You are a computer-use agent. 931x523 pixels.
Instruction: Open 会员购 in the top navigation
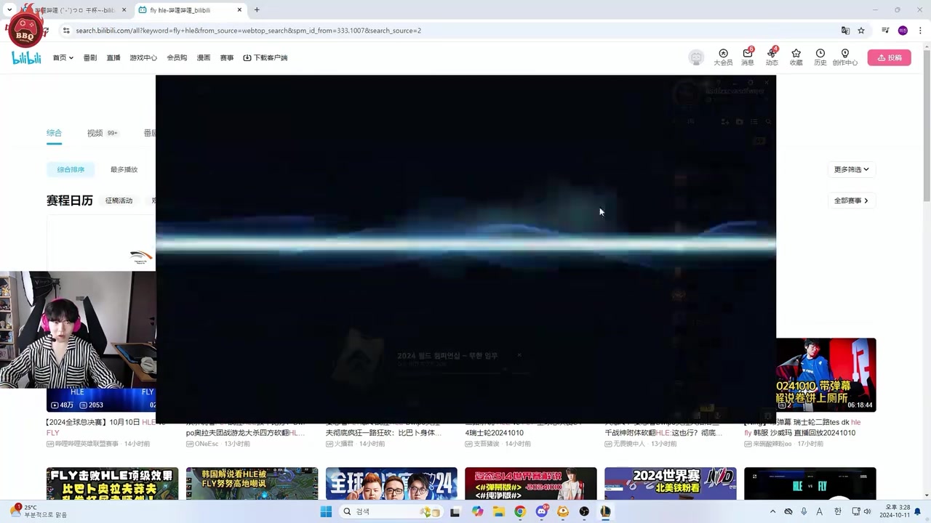pyautogui.click(x=177, y=57)
